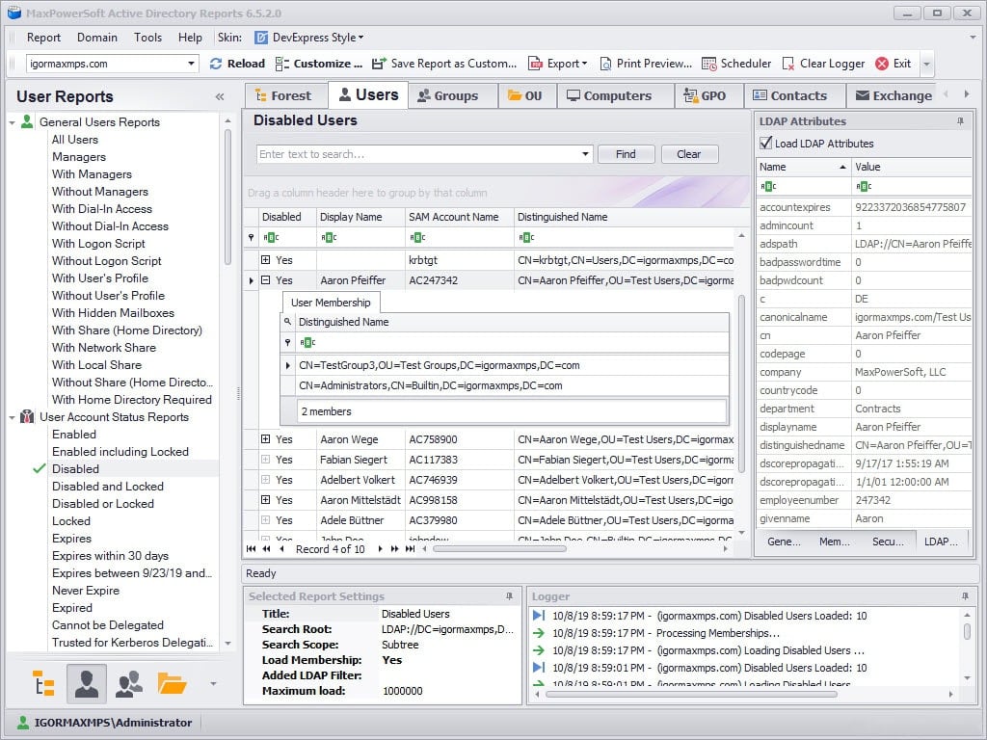The height and width of the screenshot is (740, 987).
Task: Open Customize toolbar option
Action: coord(318,64)
